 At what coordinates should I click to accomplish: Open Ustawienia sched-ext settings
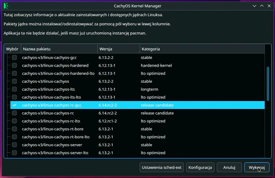[161, 167]
